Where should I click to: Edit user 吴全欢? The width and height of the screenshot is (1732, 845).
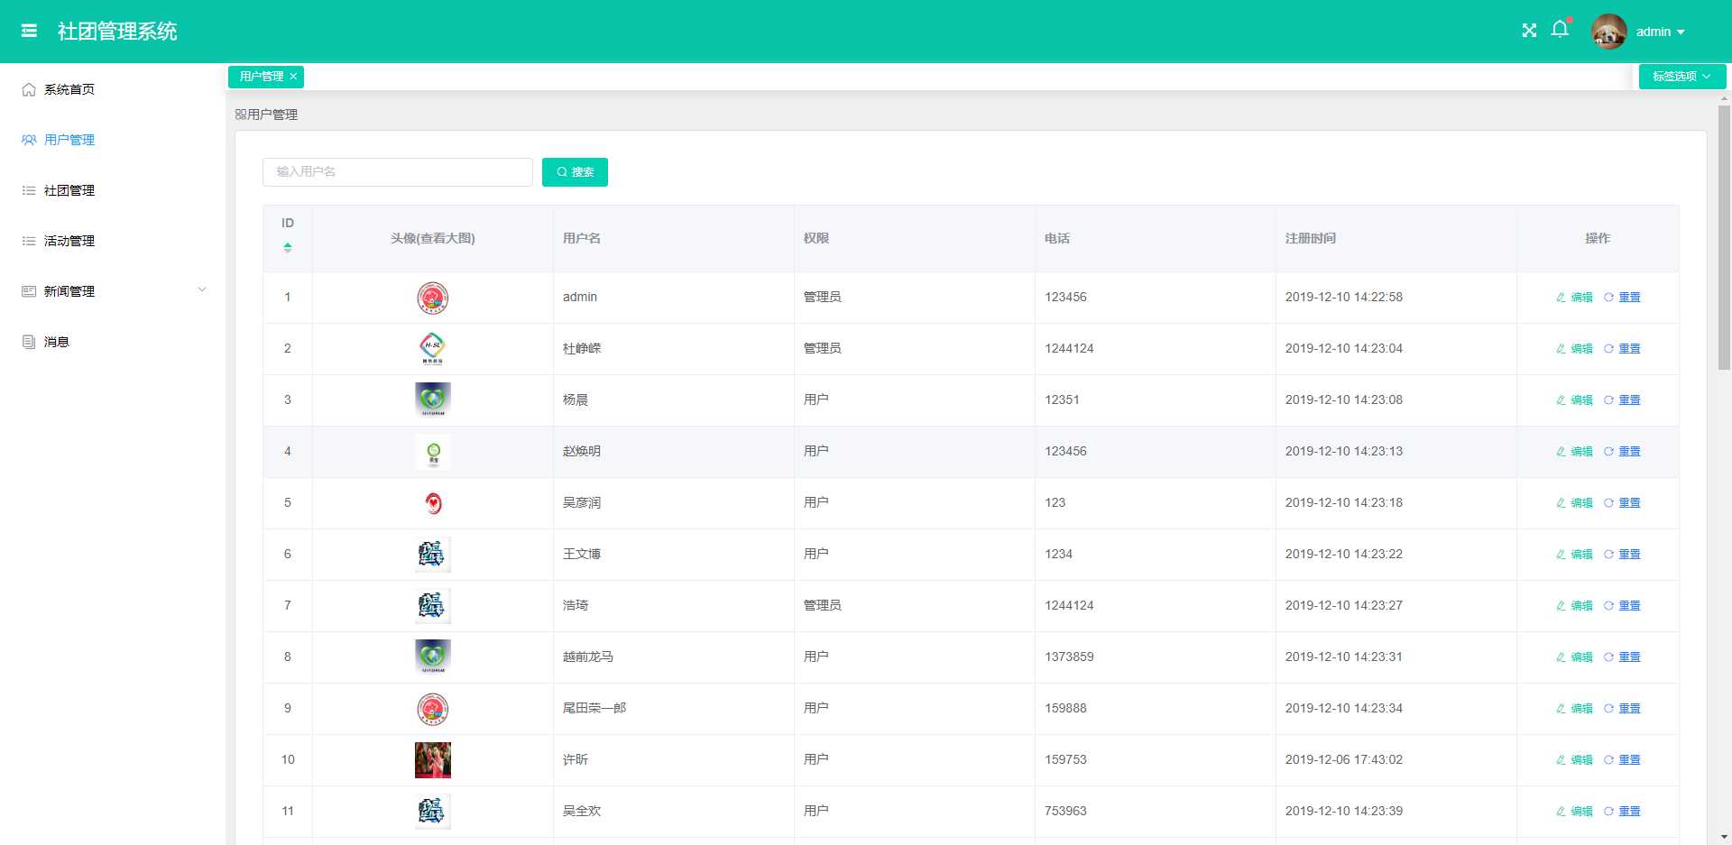coord(1574,812)
